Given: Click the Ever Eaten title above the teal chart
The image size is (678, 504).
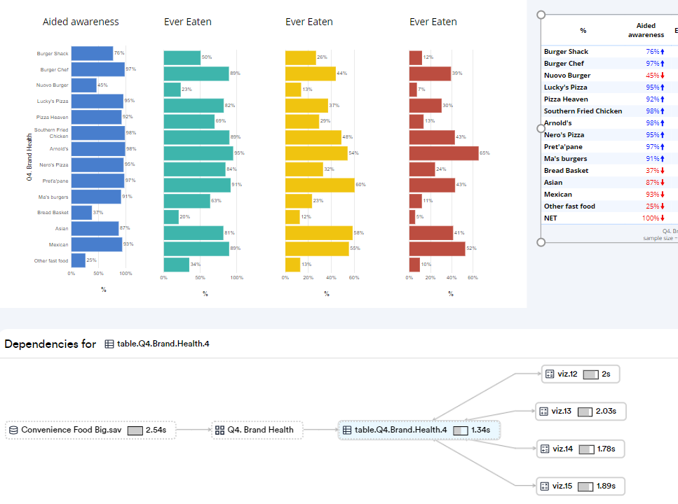Looking at the screenshot, I should click(188, 22).
